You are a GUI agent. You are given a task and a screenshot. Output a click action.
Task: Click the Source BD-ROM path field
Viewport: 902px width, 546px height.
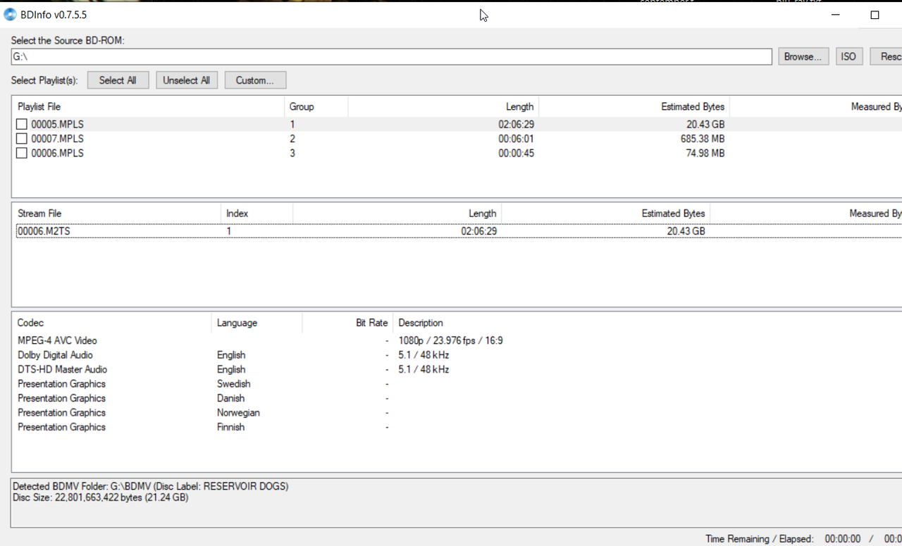pos(391,57)
